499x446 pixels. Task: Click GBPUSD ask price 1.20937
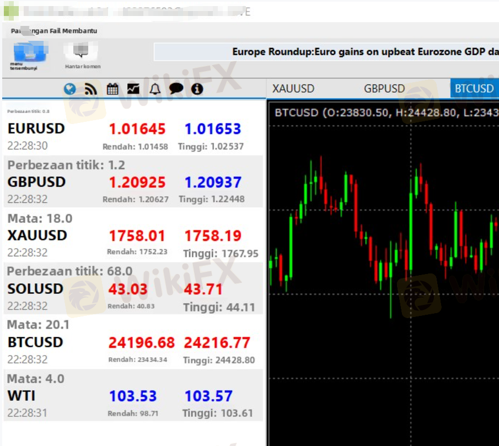[213, 182]
